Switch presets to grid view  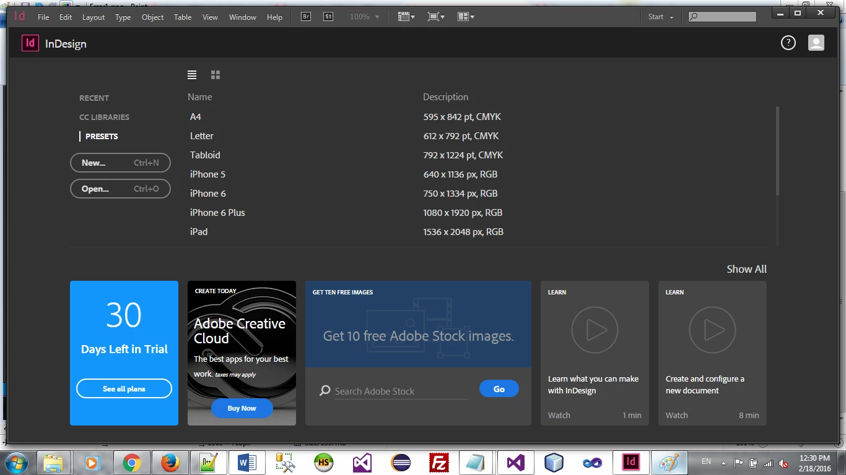216,75
